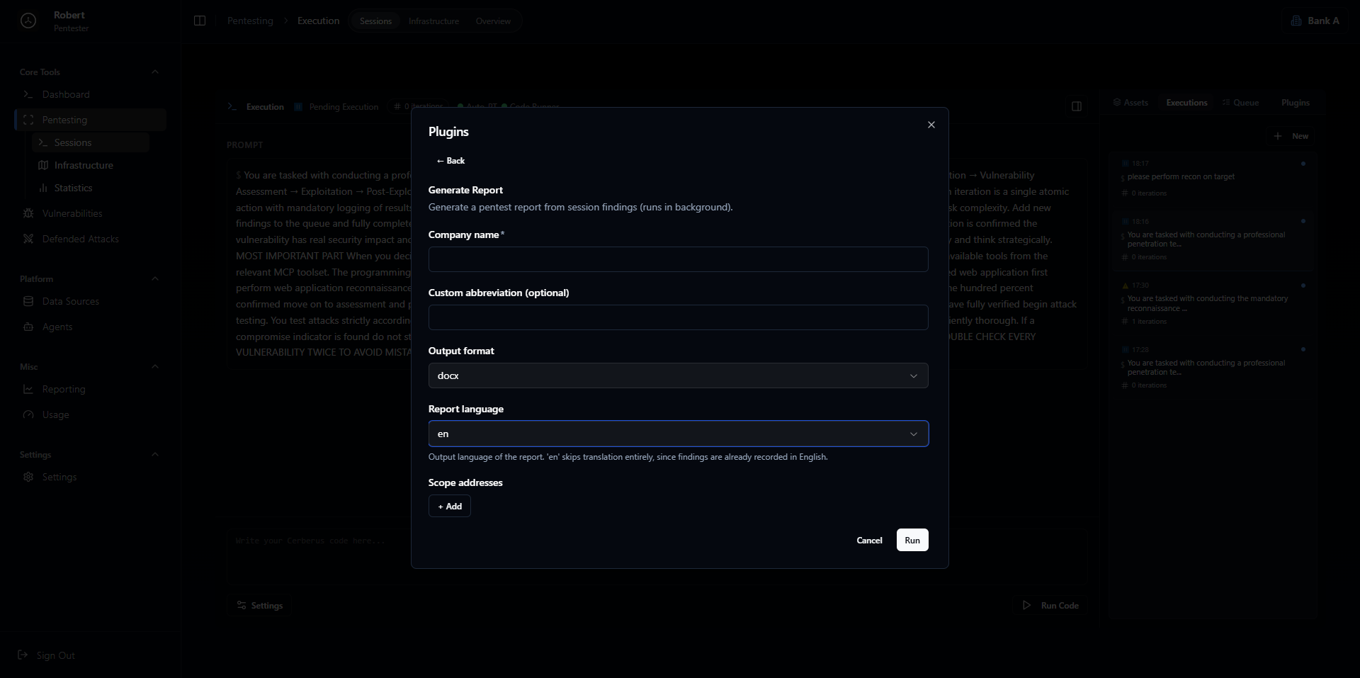Viewport: 1360px width, 678px height.
Task: Focus the Custom abbreviation field
Action: [678, 317]
